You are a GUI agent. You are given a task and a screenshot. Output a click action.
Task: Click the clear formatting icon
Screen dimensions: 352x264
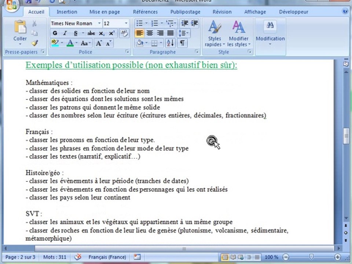click(x=124, y=33)
